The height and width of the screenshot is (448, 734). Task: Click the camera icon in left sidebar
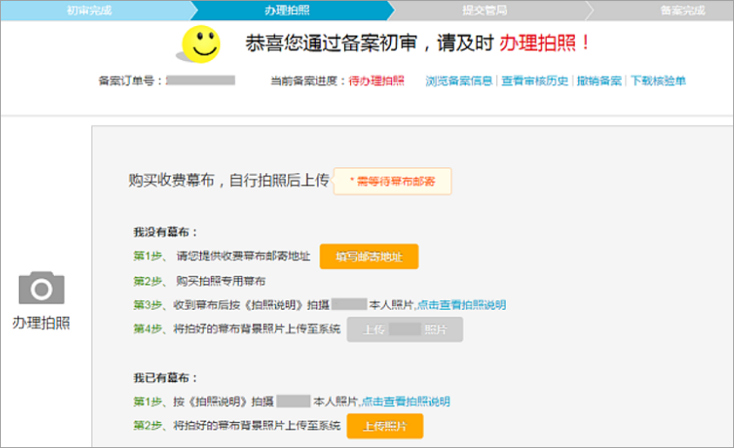(41, 288)
